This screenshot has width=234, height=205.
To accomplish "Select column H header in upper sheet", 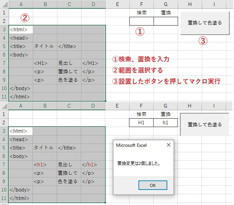I will click(x=190, y=4).
